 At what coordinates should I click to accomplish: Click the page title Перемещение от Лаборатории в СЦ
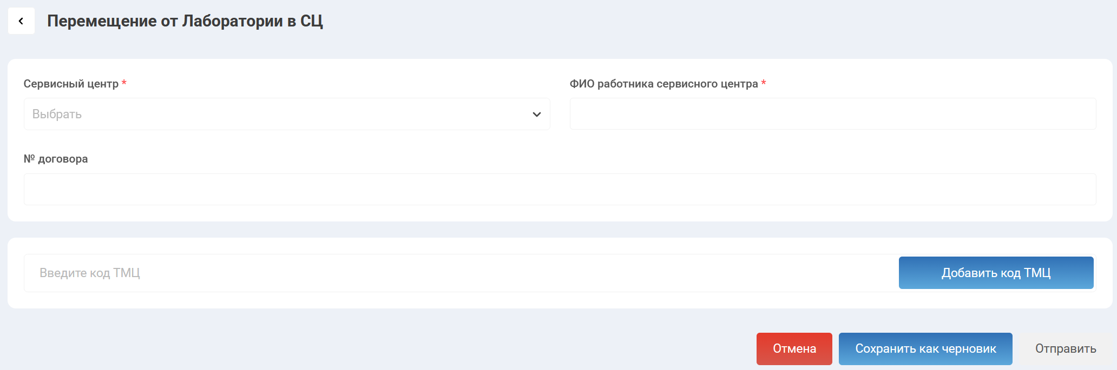tap(185, 21)
